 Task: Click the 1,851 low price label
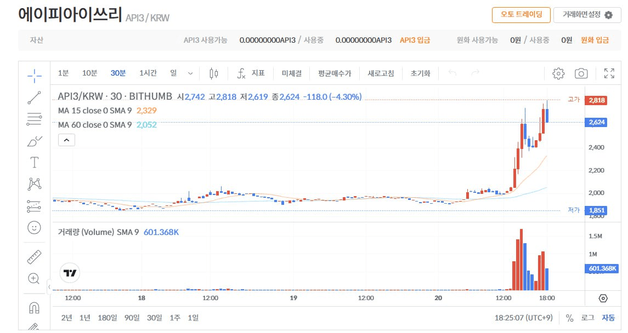click(x=596, y=210)
